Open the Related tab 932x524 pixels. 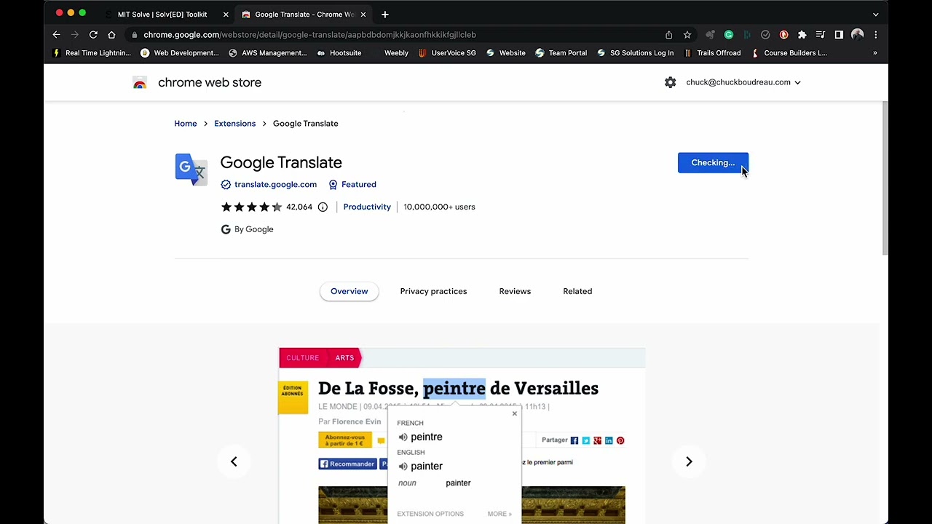click(577, 291)
